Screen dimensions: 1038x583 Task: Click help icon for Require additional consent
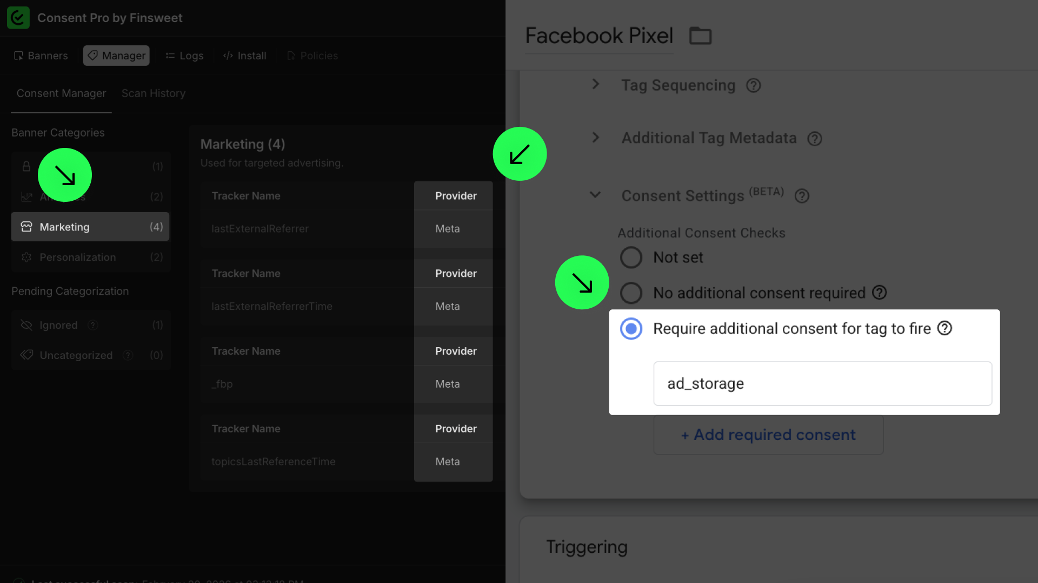944,328
